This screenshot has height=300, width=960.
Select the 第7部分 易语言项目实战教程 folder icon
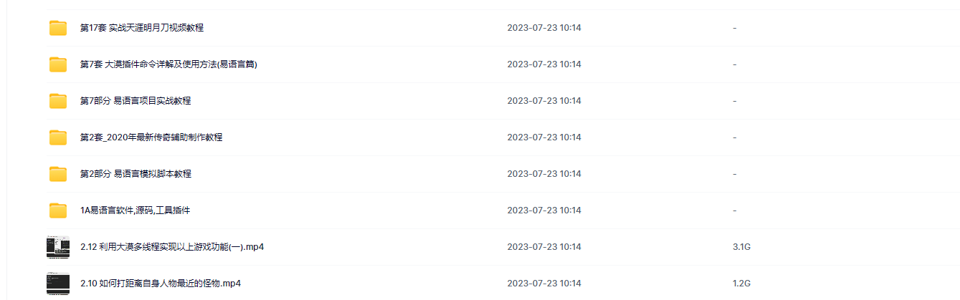coord(58,101)
